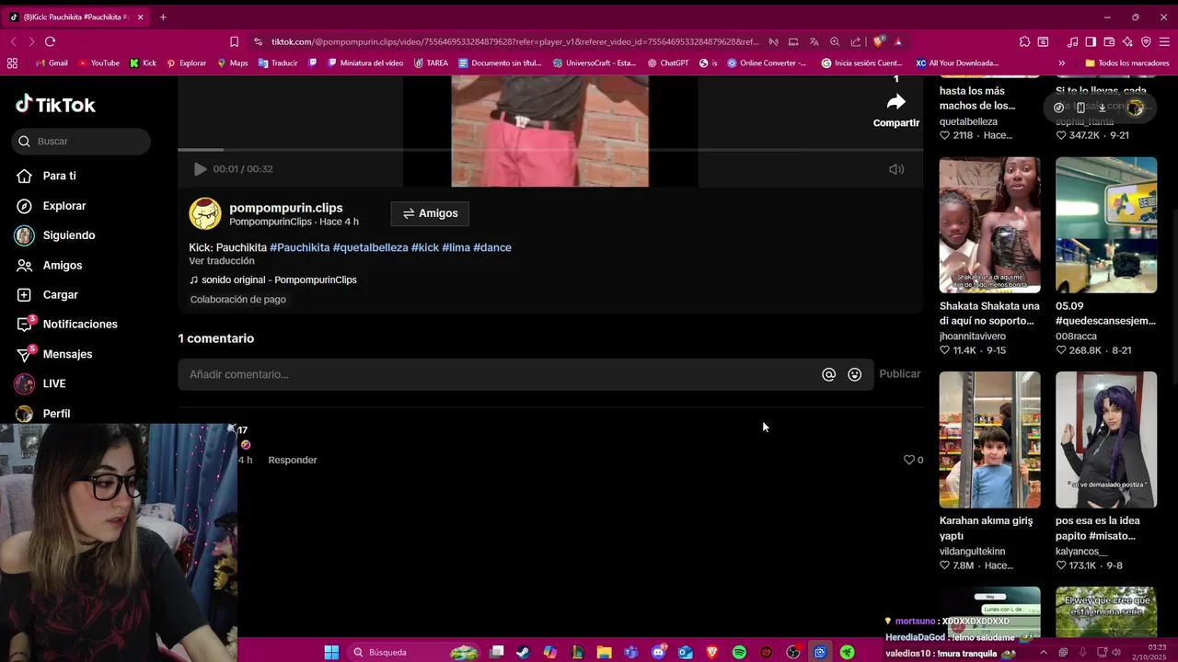This screenshot has width=1178, height=662.
Task: Click the Amigos follow-status button
Action: tap(430, 213)
